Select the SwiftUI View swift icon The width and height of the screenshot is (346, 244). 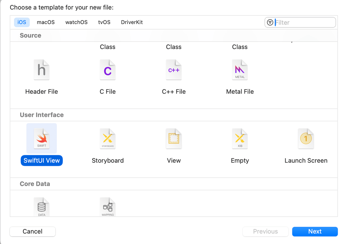pos(42,139)
